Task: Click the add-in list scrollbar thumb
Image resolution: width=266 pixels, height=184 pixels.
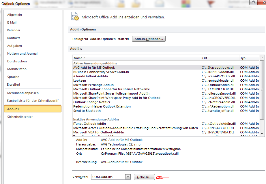Action: click(x=262, y=90)
